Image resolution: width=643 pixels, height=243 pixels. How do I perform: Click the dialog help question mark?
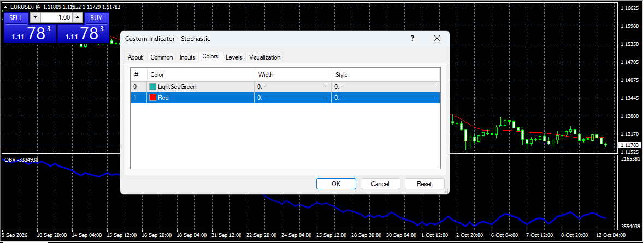(x=412, y=39)
